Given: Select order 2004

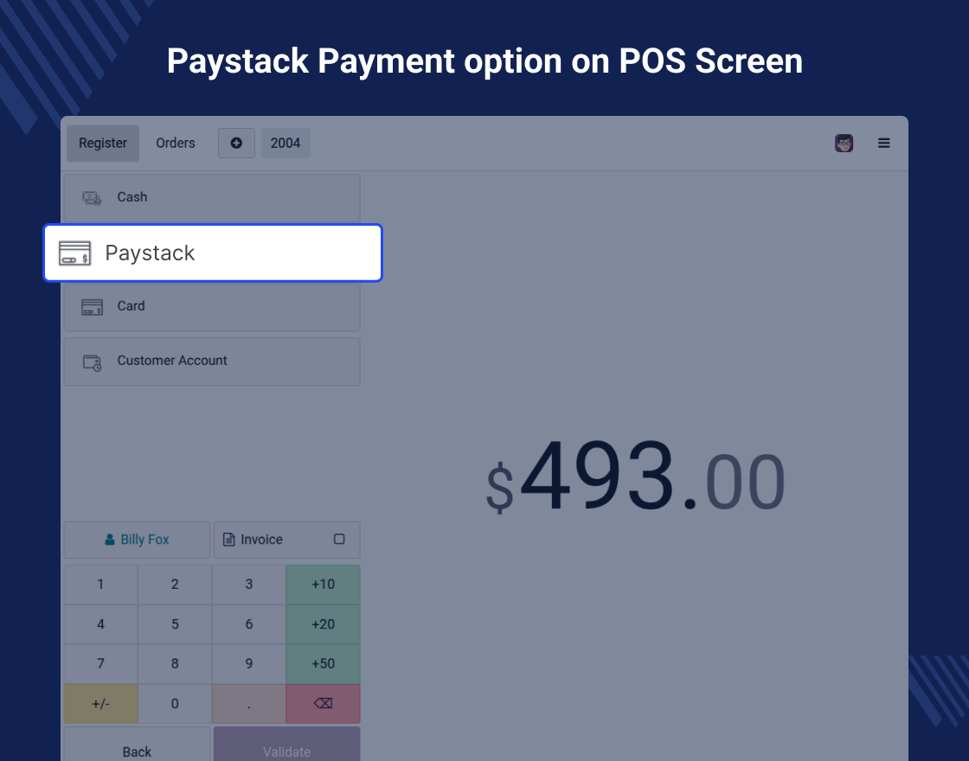Looking at the screenshot, I should pos(286,144).
